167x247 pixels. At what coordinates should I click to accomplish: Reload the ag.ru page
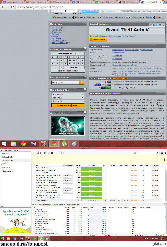click(12, 7)
